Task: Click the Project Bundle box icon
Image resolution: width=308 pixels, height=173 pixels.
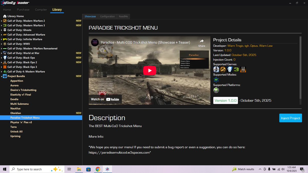Action: tap(5, 76)
